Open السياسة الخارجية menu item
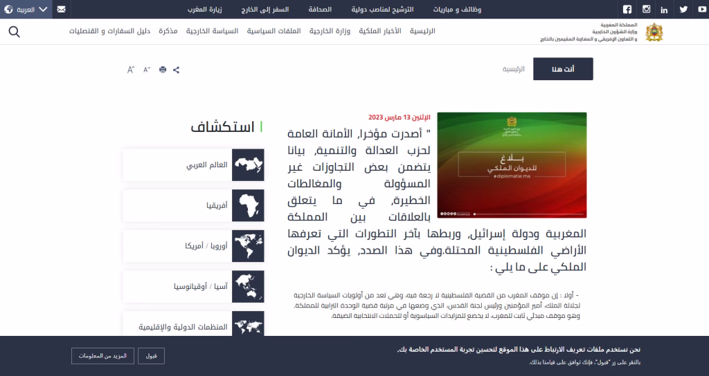Viewport: 709px width, 376px height. [212, 31]
